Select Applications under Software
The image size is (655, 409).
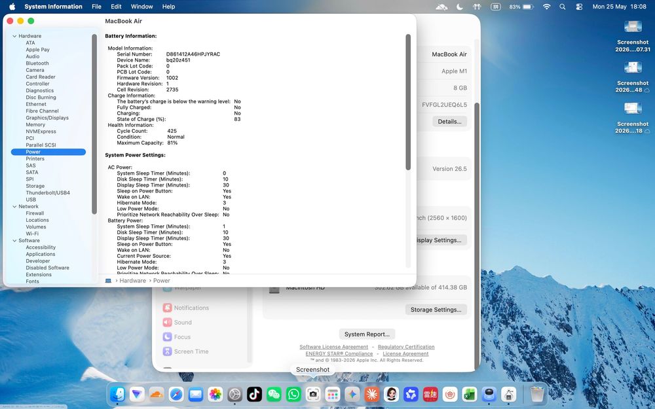click(x=41, y=254)
